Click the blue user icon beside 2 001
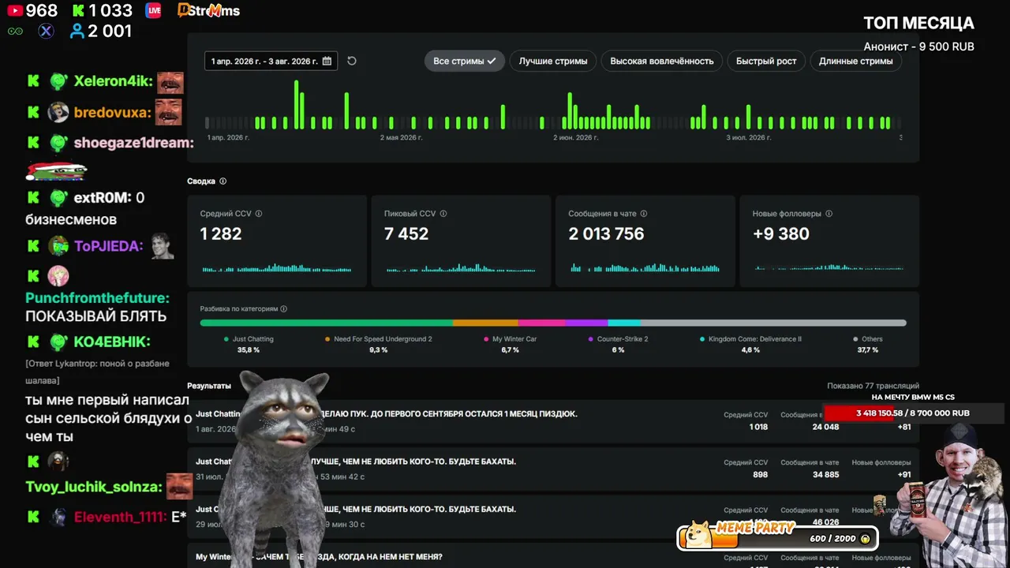The width and height of the screenshot is (1010, 568). pyautogui.click(x=77, y=31)
